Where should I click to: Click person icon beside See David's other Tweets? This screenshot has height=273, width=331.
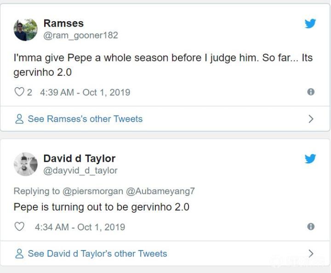(19, 254)
